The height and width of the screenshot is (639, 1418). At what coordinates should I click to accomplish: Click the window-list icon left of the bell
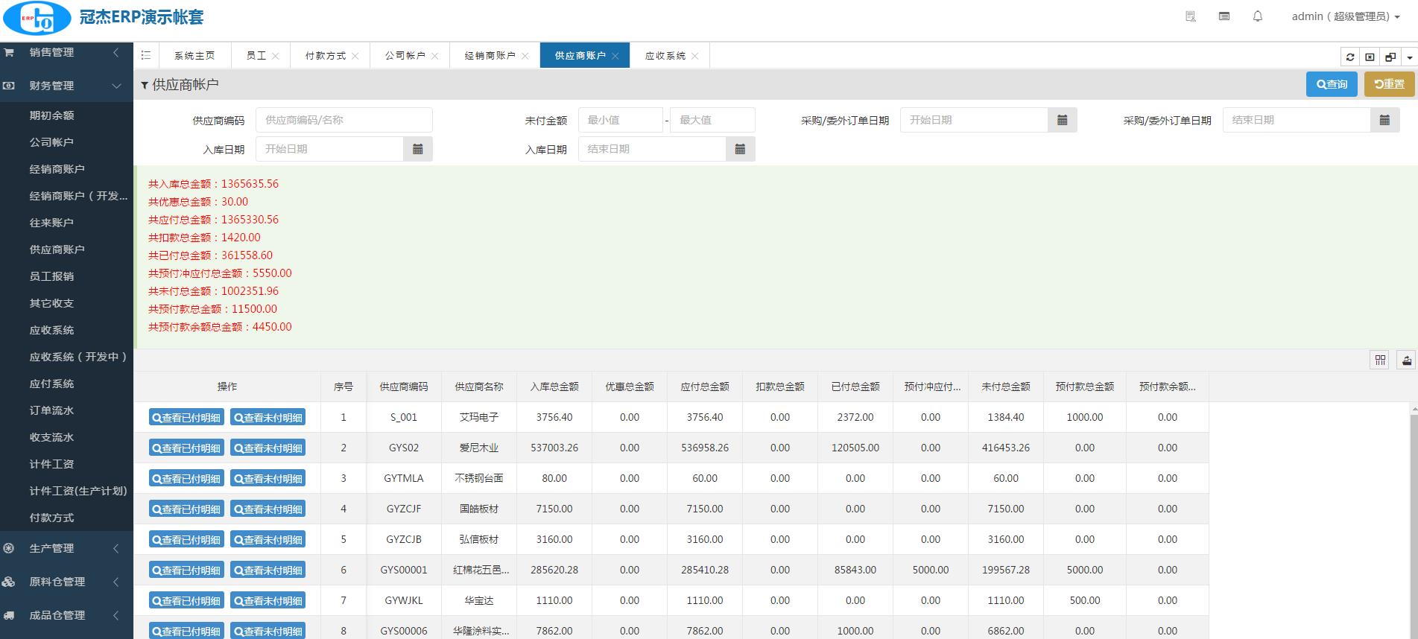1224,16
